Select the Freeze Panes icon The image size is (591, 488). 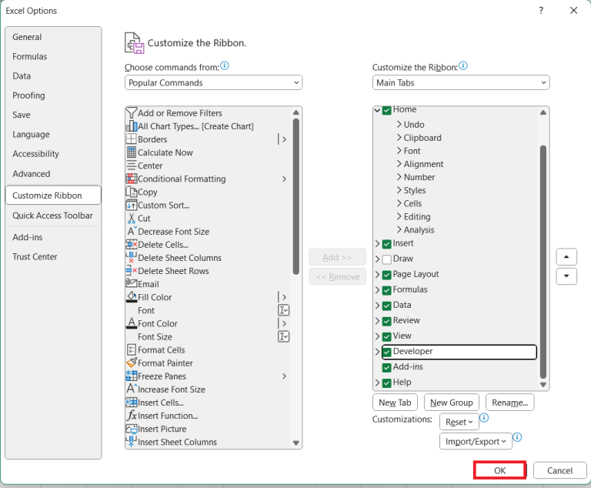[132, 376]
